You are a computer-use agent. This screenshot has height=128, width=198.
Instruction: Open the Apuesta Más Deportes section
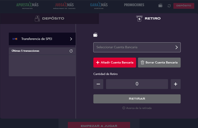(x=27, y=5)
